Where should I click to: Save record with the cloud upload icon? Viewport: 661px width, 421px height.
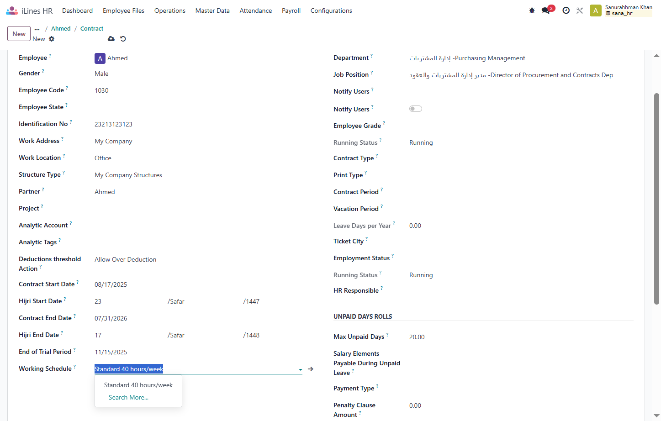tap(111, 39)
